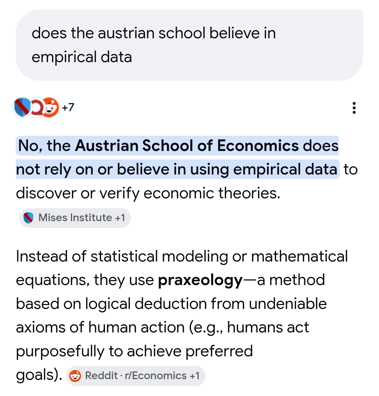Open the Mises Institute citation label
Viewport: 379px width, 396px height.
point(75,218)
